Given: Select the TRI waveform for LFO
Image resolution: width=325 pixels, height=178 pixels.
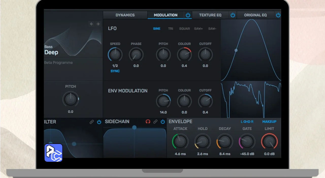Looking at the screenshot, I should [171, 29].
